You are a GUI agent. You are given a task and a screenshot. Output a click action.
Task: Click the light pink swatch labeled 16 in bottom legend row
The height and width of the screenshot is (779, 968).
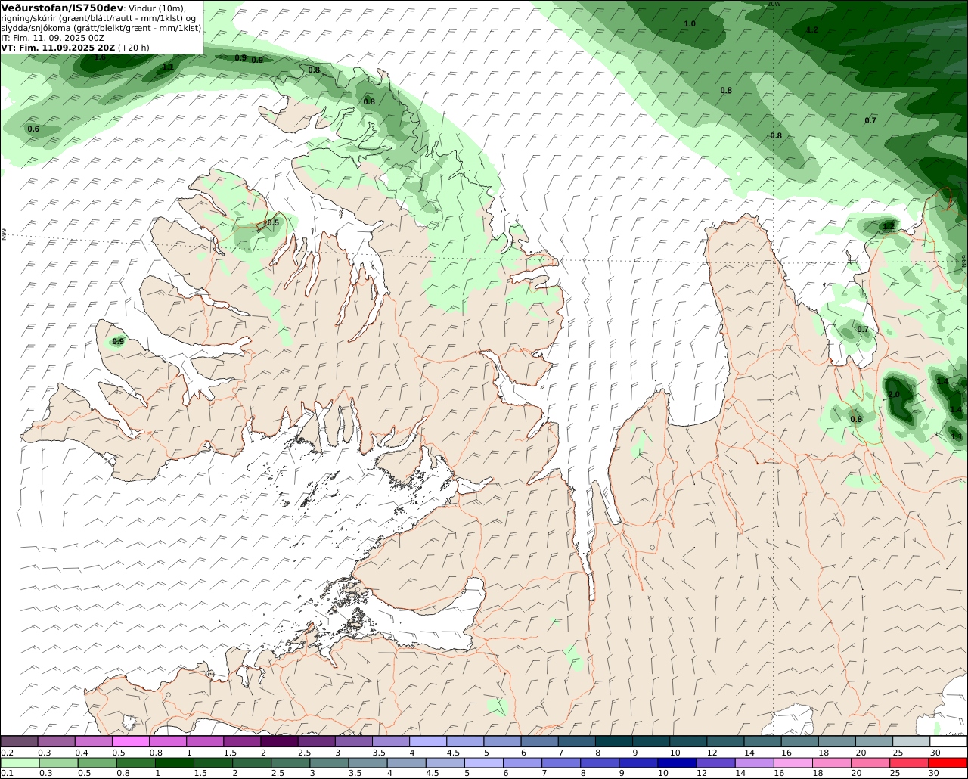click(x=793, y=763)
